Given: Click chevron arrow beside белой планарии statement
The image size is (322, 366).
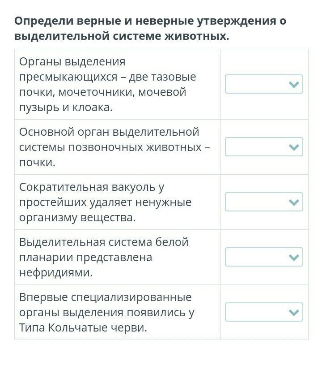Looking at the screenshot, I should click(x=294, y=257).
